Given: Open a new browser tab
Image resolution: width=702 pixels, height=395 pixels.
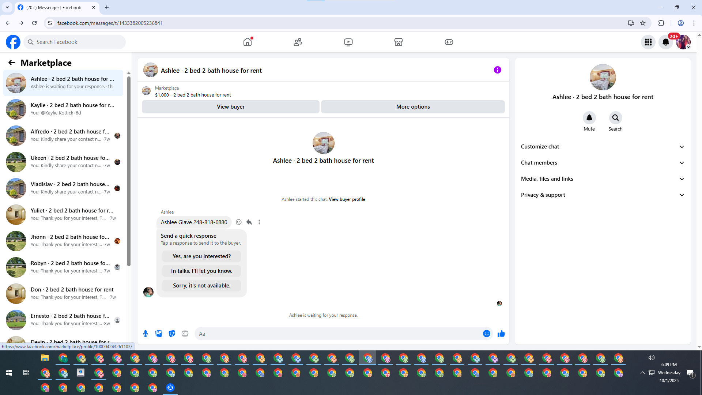Looking at the screenshot, I should (107, 7).
